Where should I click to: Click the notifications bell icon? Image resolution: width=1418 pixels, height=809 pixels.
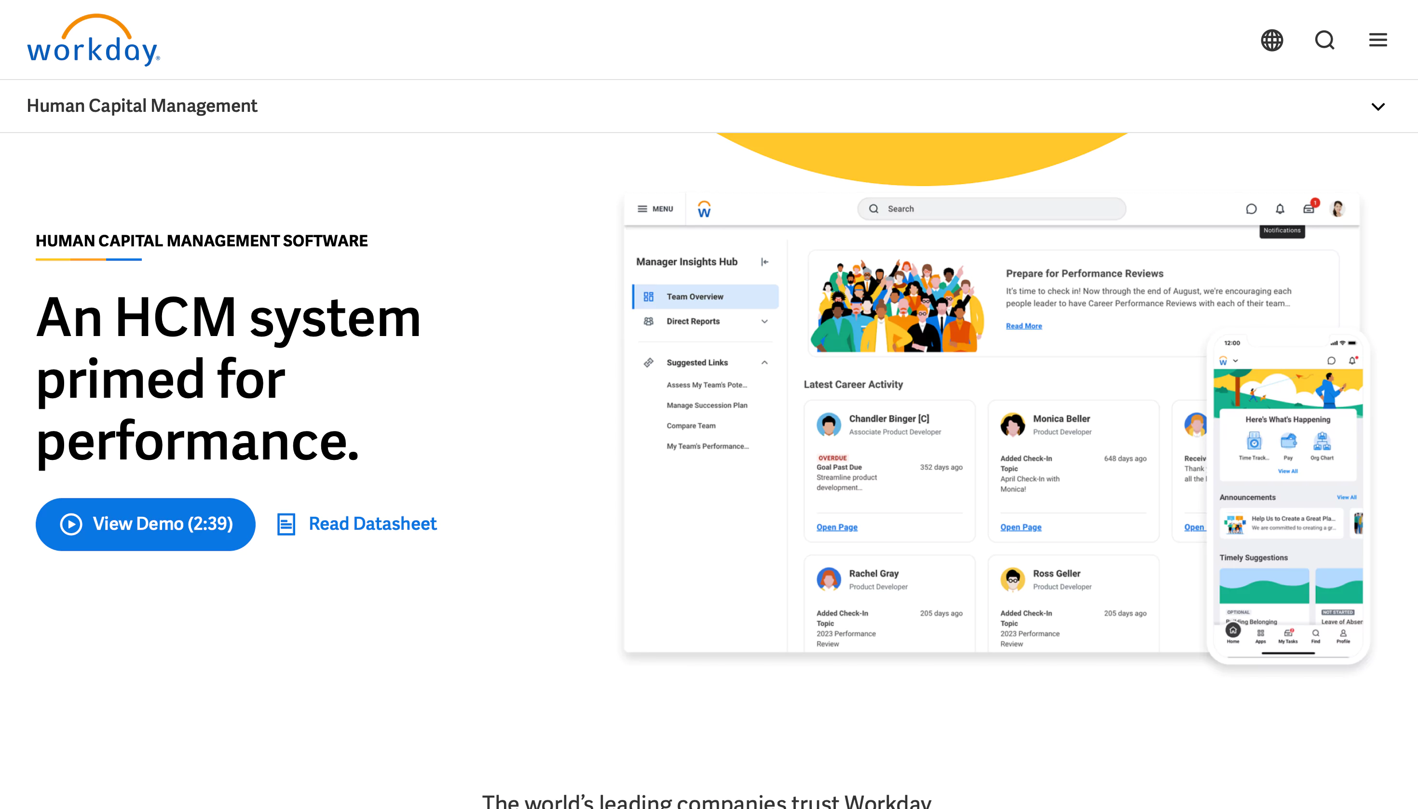tap(1280, 209)
